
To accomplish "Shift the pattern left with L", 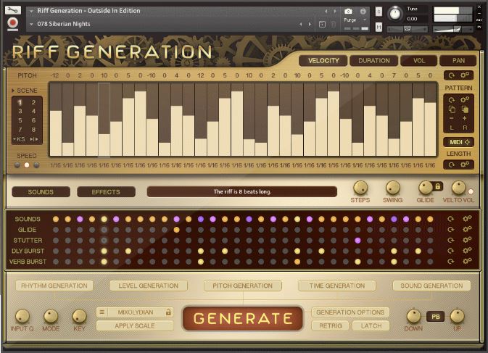I will point(452,128).
